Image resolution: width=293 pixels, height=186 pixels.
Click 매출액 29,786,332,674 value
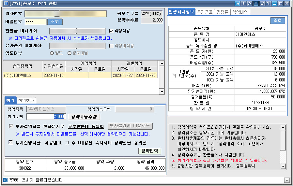coord(260,86)
